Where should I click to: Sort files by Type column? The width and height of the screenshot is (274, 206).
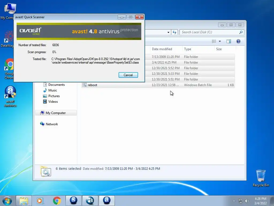[x=198, y=49]
